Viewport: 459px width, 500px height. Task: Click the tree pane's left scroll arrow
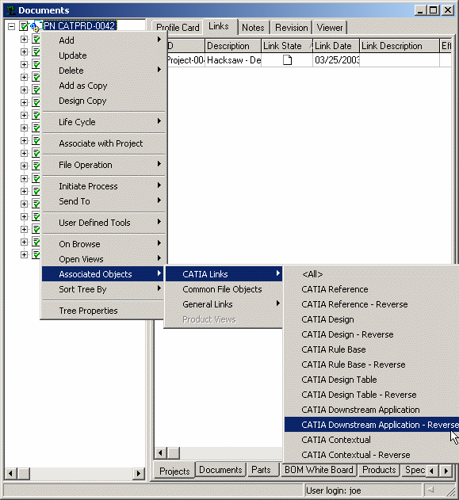tap(10, 473)
